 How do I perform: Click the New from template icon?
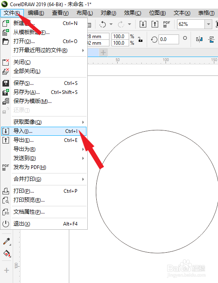[6, 32]
